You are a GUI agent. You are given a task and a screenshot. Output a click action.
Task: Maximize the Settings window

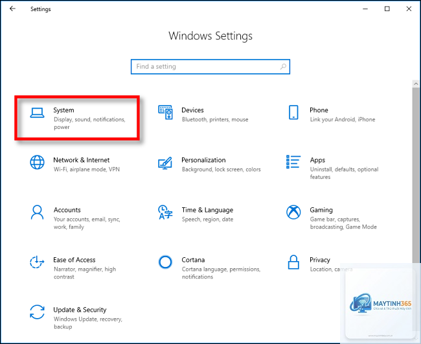[387, 9]
